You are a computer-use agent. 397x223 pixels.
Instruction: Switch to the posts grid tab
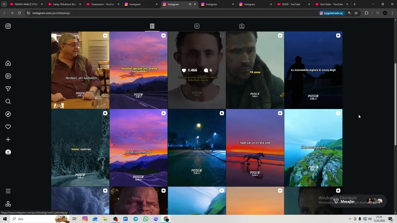(x=152, y=26)
